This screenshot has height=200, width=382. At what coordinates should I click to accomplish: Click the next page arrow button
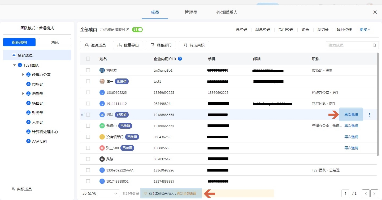(x=374, y=193)
